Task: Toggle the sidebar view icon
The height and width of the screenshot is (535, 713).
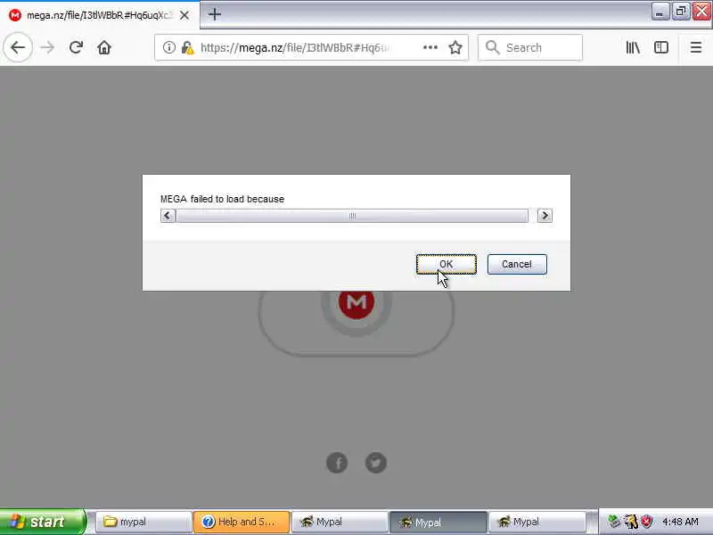Action: (x=660, y=47)
